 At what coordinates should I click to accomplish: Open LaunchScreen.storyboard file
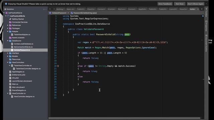tap(22, 81)
